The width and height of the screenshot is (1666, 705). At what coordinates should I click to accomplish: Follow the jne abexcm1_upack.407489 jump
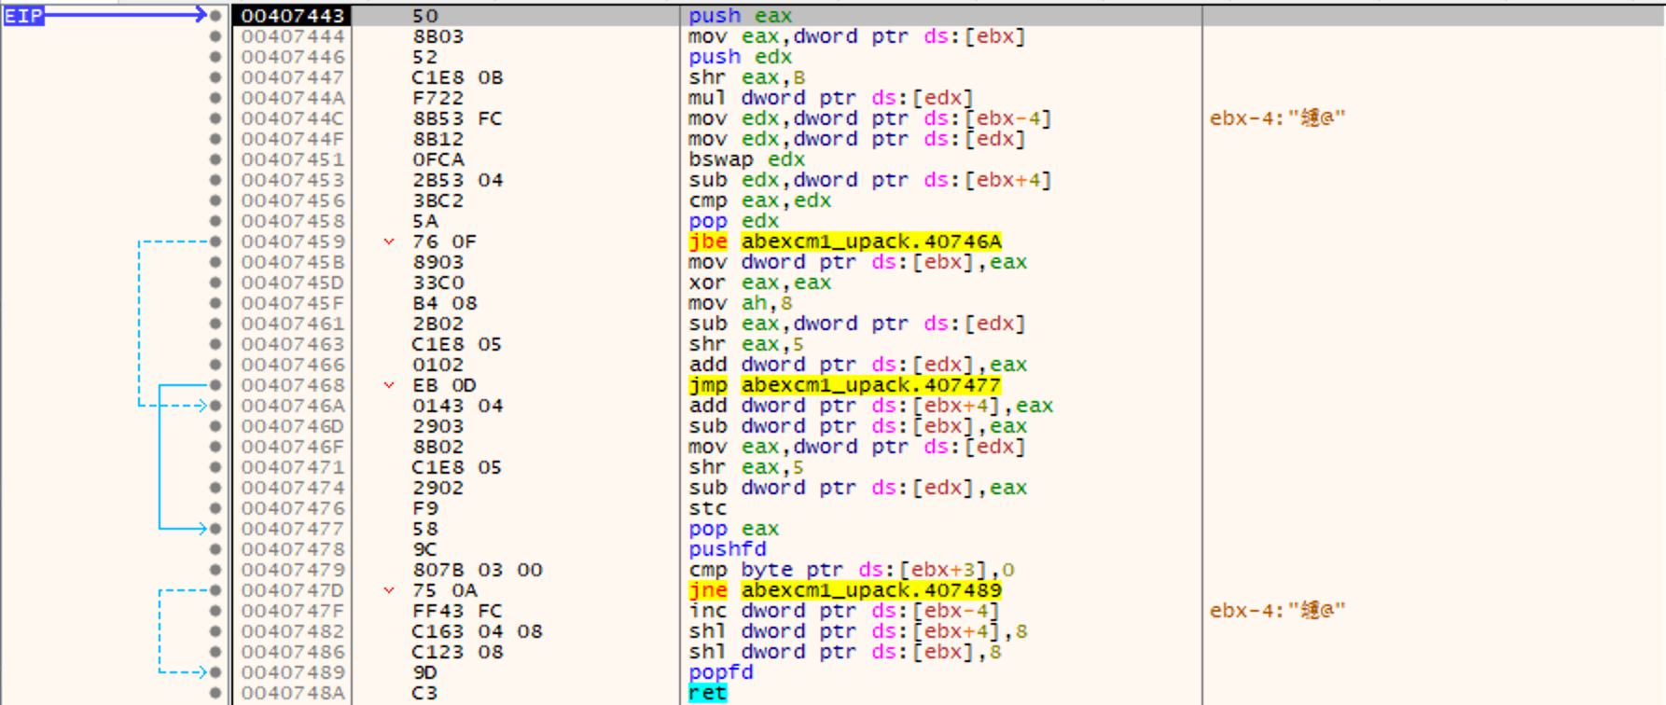coord(845,590)
